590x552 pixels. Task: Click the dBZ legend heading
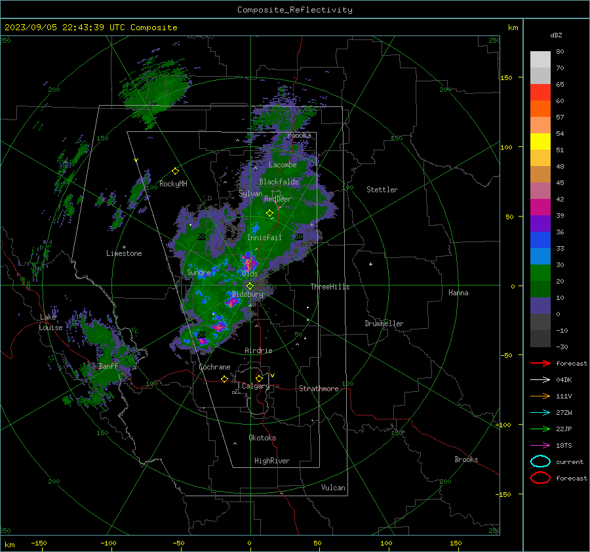pos(556,35)
